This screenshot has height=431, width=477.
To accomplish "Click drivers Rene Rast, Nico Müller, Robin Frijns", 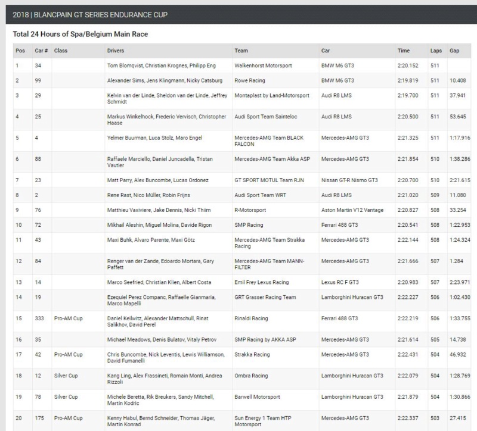I will [x=148, y=195].
